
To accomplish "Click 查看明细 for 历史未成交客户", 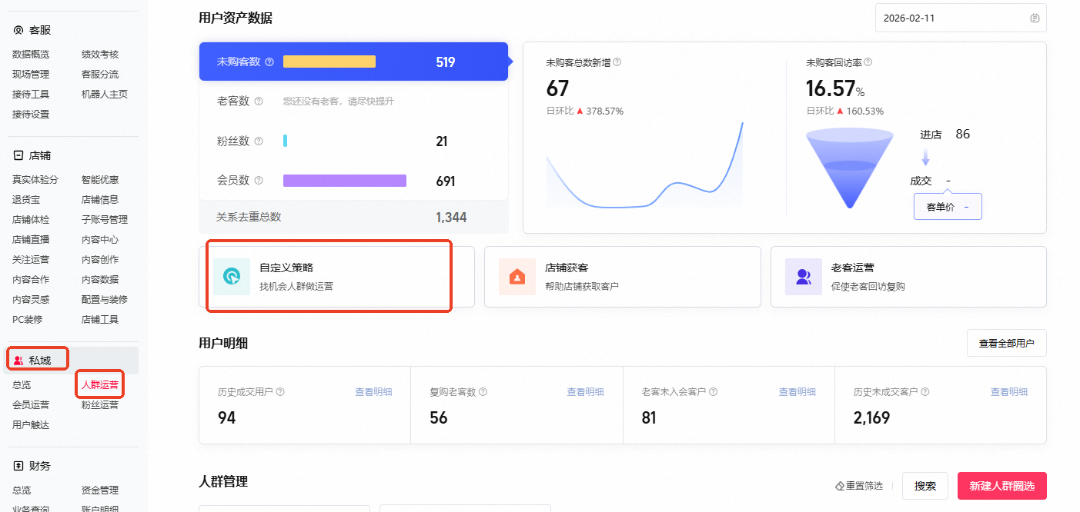I will 1008,391.
